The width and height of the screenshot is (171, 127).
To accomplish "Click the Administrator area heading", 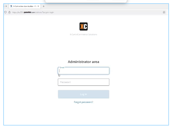I will click(x=83, y=62).
